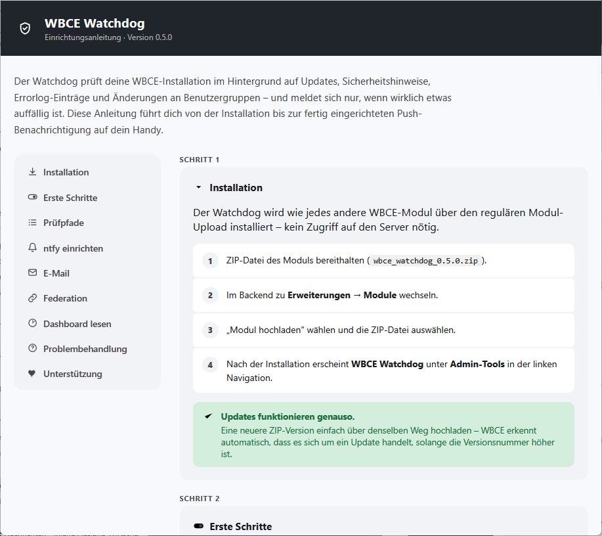This screenshot has width=602, height=536.
Task: Click step number 1 badge
Action: click(210, 261)
